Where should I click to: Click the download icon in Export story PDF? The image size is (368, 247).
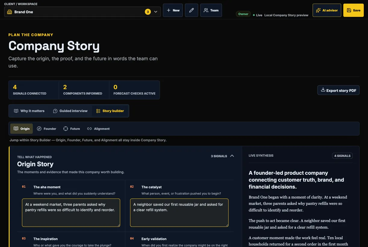pos(323,90)
